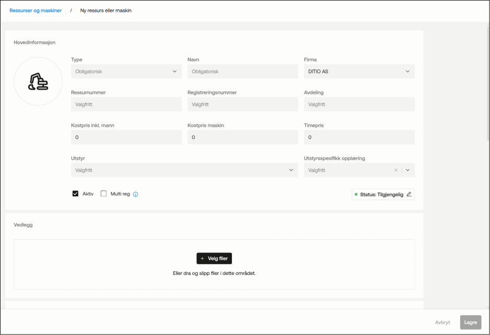Clear Utstyrsspesifikk opplæring with the X icon

coord(395,170)
